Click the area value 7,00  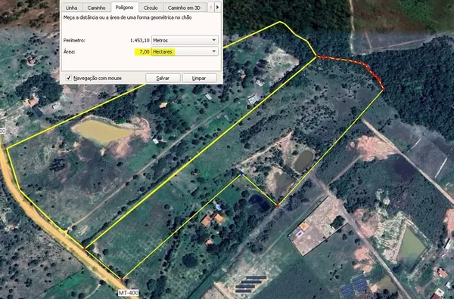pos(145,51)
